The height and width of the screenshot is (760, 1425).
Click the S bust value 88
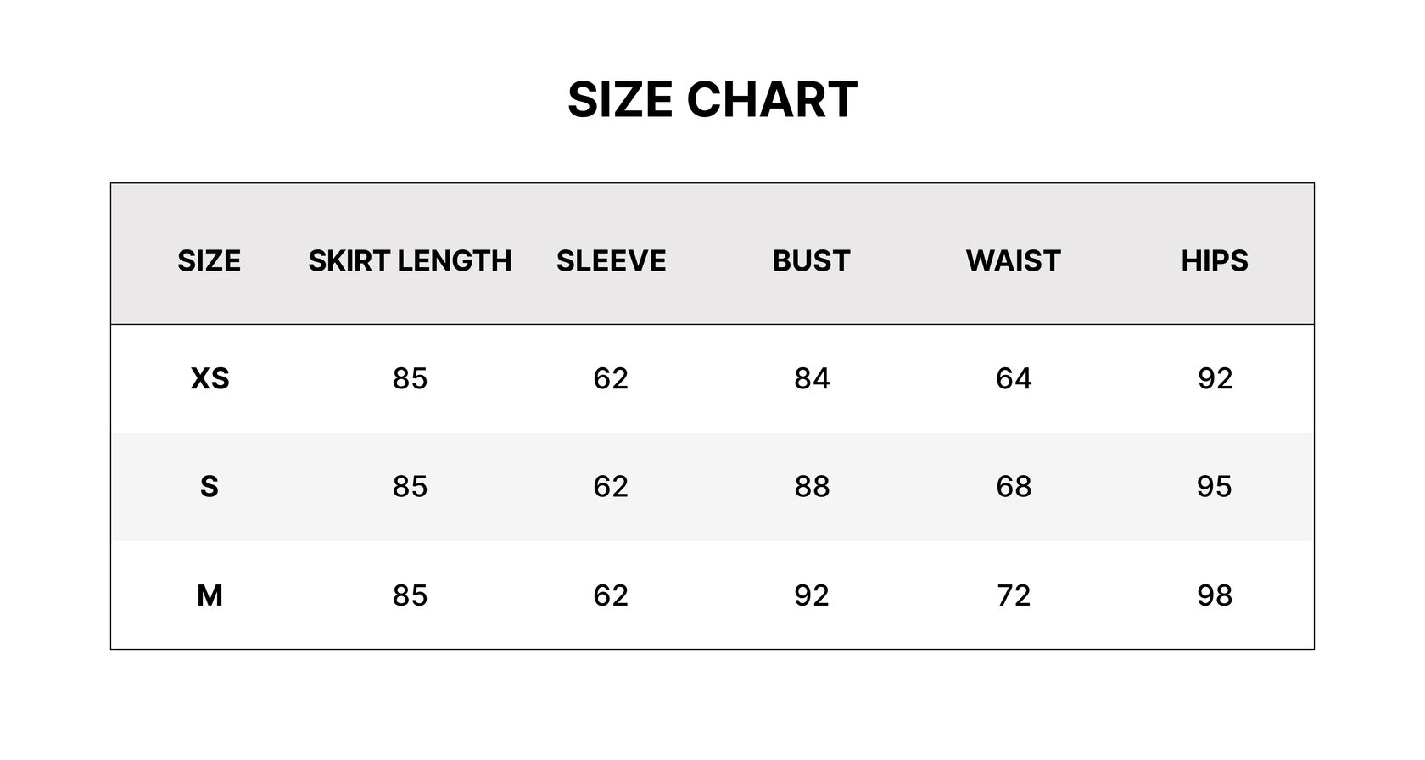(x=812, y=487)
